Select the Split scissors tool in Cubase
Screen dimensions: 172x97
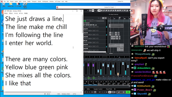pos(109,11)
